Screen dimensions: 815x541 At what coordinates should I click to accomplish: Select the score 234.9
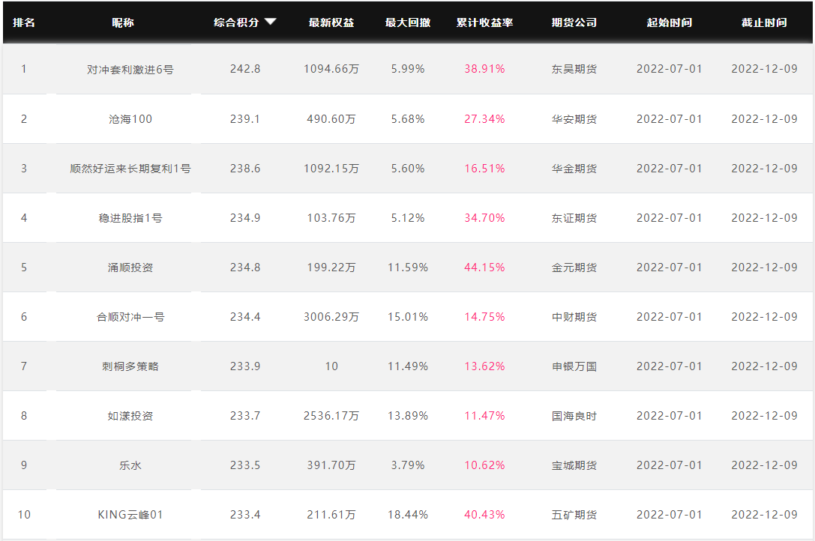[245, 218]
